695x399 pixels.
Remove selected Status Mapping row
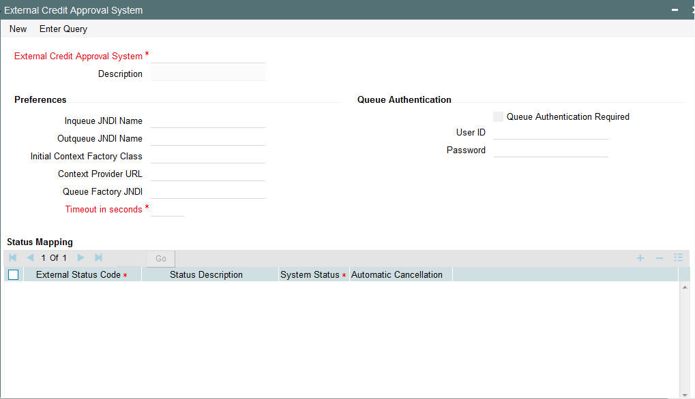[x=659, y=258]
